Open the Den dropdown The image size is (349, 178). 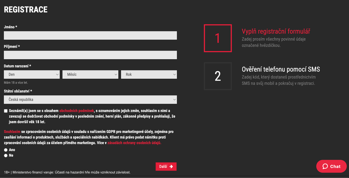tap(32, 74)
